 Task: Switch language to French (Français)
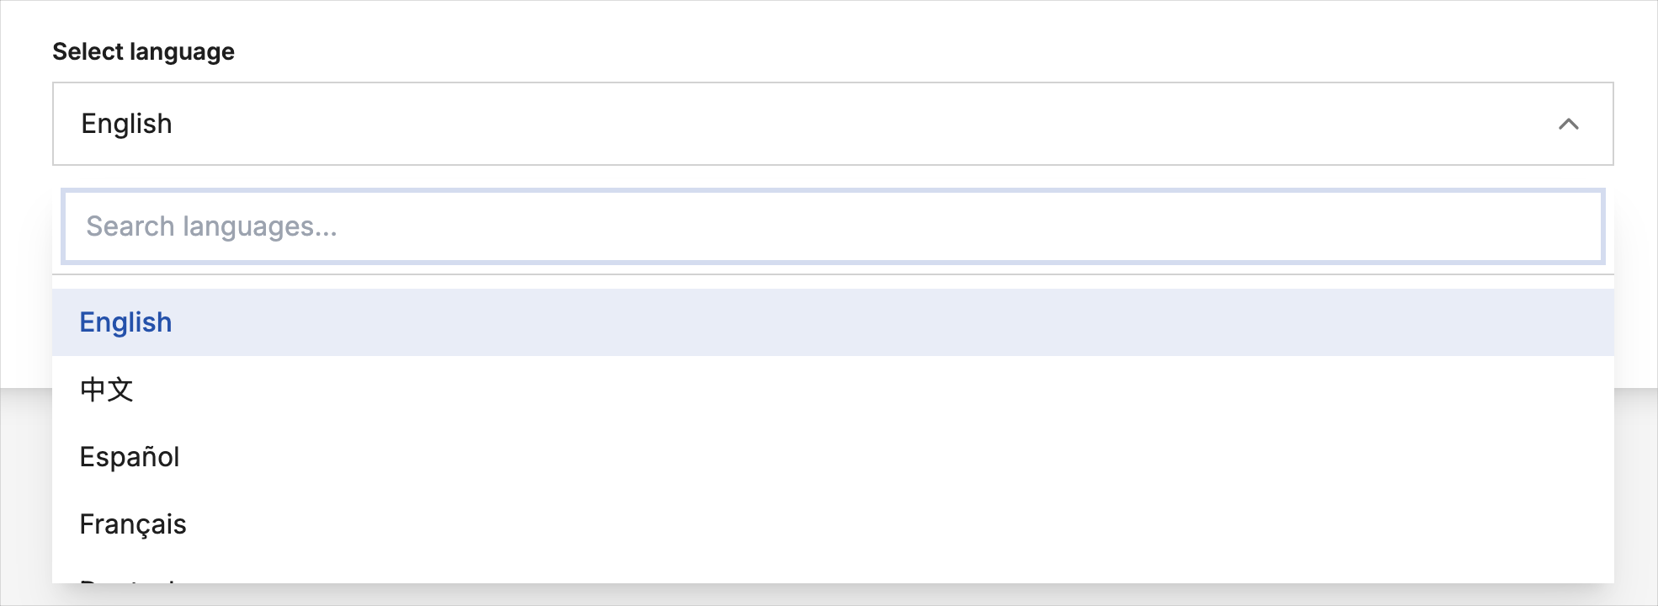click(x=133, y=524)
